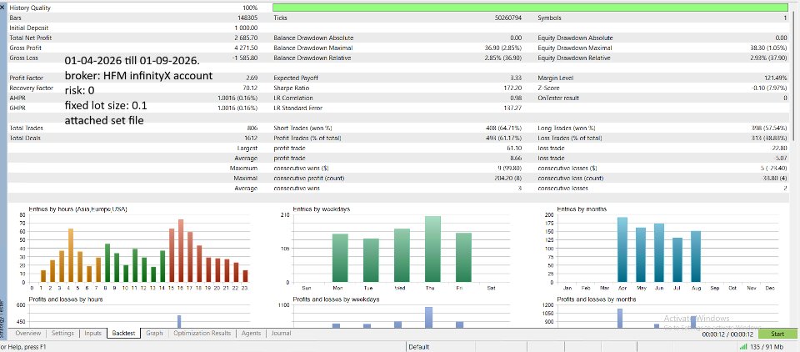Go to the Inputs tab
800x352 pixels.
[92, 333]
